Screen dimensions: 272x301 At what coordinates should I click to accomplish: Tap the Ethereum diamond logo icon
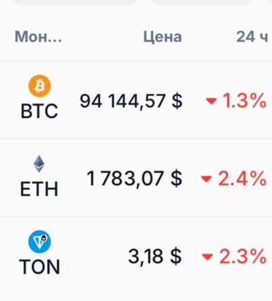[39, 163]
